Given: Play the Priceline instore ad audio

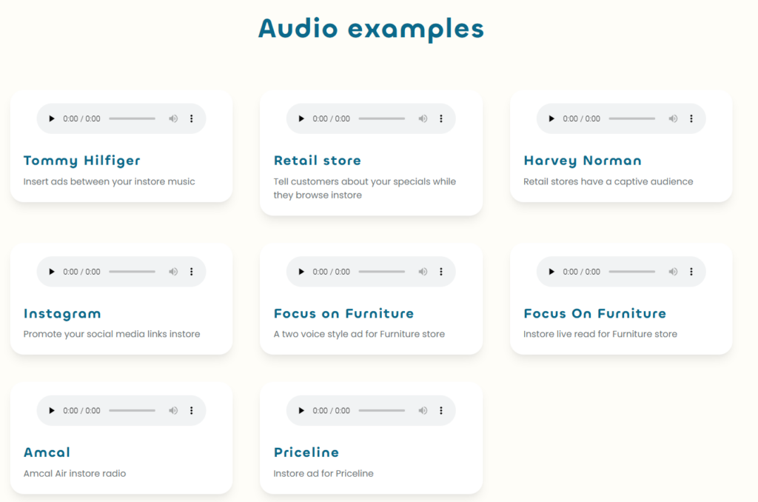Looking at the screenshot, I should 301,410.
